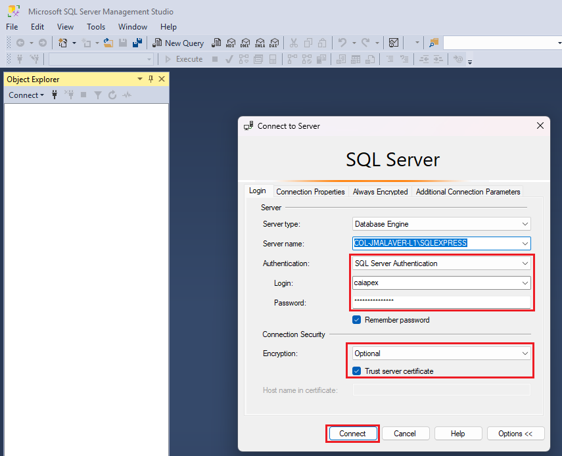Click the Connect button in dialog
The image size is (562, 456).
[x=353, y=434]
